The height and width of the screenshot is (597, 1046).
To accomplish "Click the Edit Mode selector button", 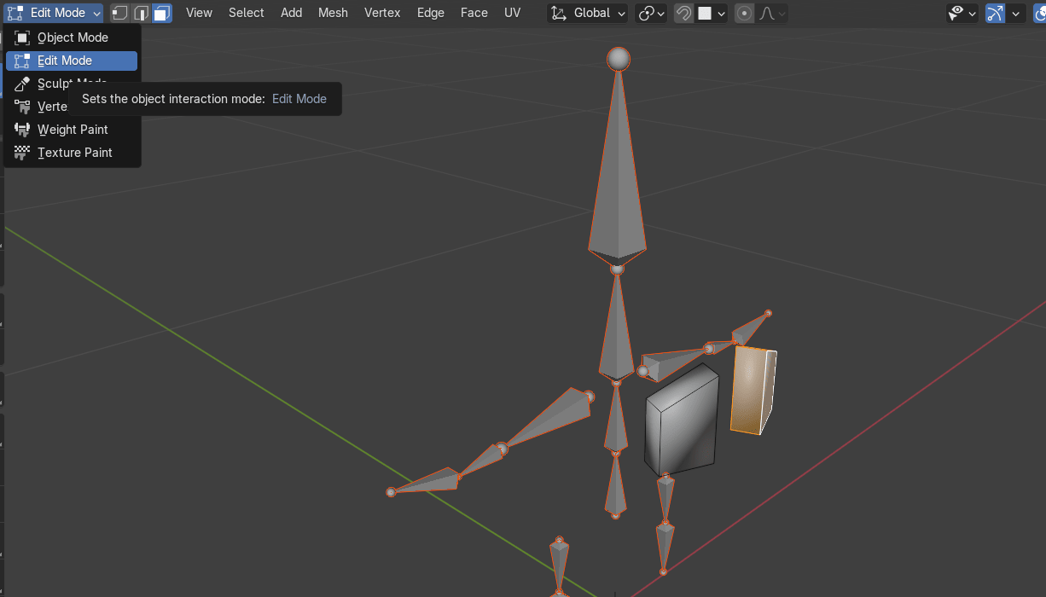I will [x=55, y=13].
